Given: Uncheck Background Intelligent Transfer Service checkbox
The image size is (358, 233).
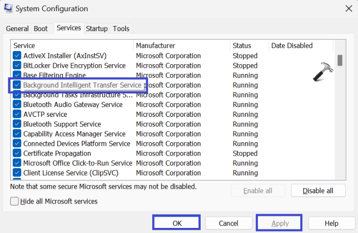Looking at the screenshot, I should [x=17, y=85].
